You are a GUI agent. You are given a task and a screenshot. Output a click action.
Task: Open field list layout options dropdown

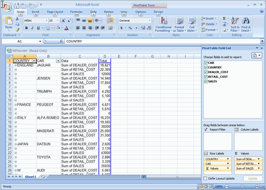pos(256,55)
